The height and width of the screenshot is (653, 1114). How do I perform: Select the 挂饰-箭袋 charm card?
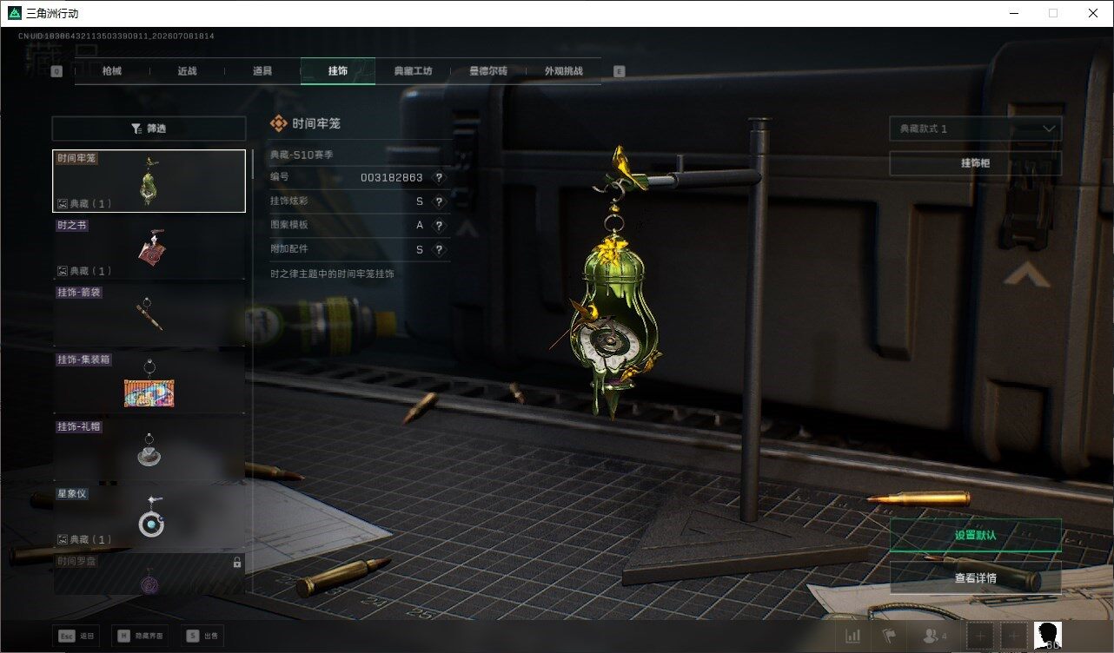click(x=149, y=315)
